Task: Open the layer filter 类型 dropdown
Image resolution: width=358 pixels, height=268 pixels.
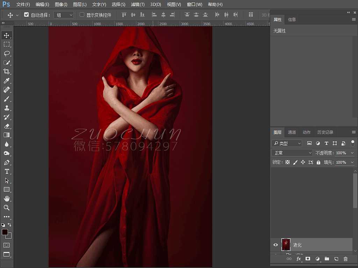Action: tap(287, 143)
